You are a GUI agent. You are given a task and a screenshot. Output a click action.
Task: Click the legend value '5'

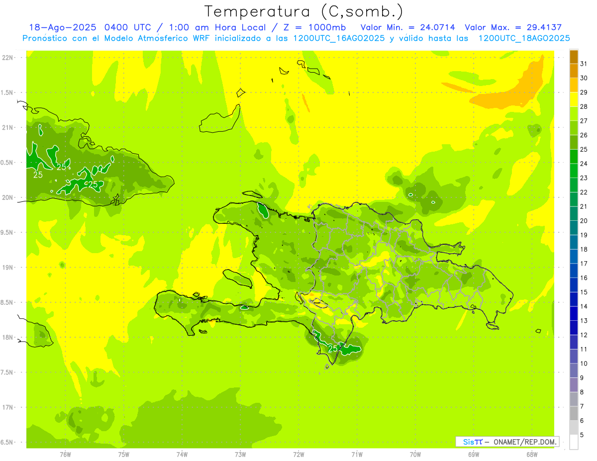click(x=582, y=435)
